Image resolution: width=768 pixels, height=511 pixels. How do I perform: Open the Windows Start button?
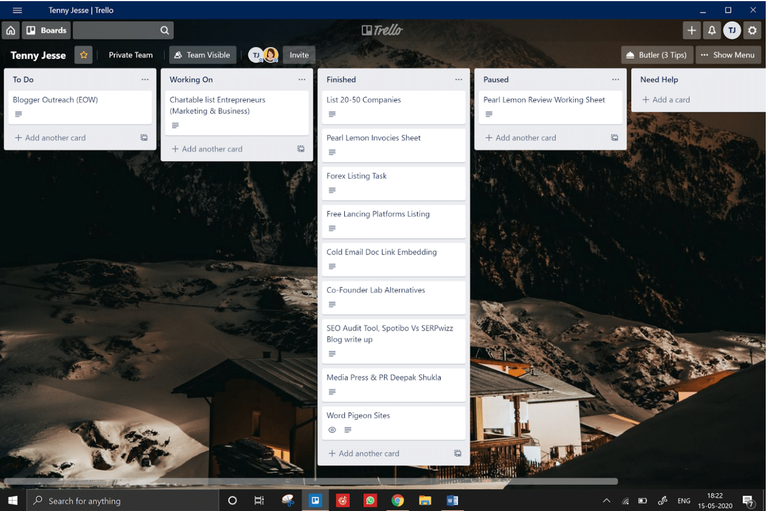(13, 500)
